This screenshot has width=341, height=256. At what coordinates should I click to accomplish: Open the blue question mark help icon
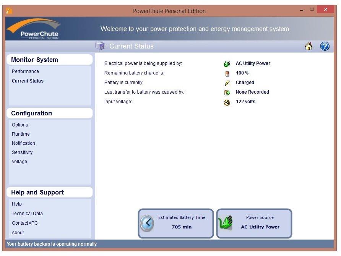325,46
